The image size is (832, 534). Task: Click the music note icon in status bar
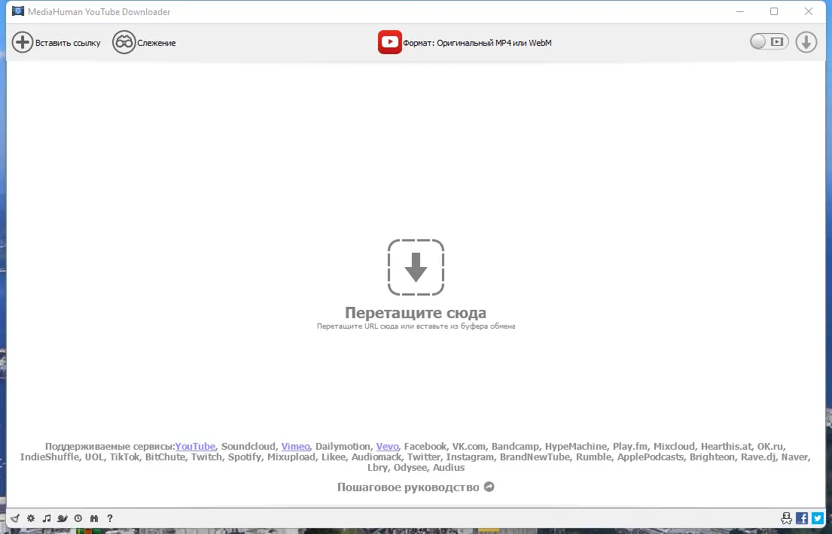47,518
